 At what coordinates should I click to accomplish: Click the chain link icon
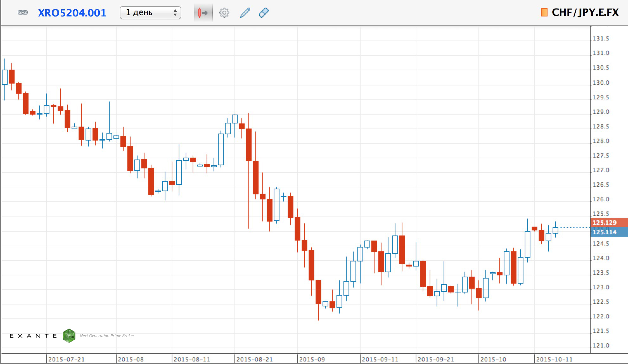[23, 13]
